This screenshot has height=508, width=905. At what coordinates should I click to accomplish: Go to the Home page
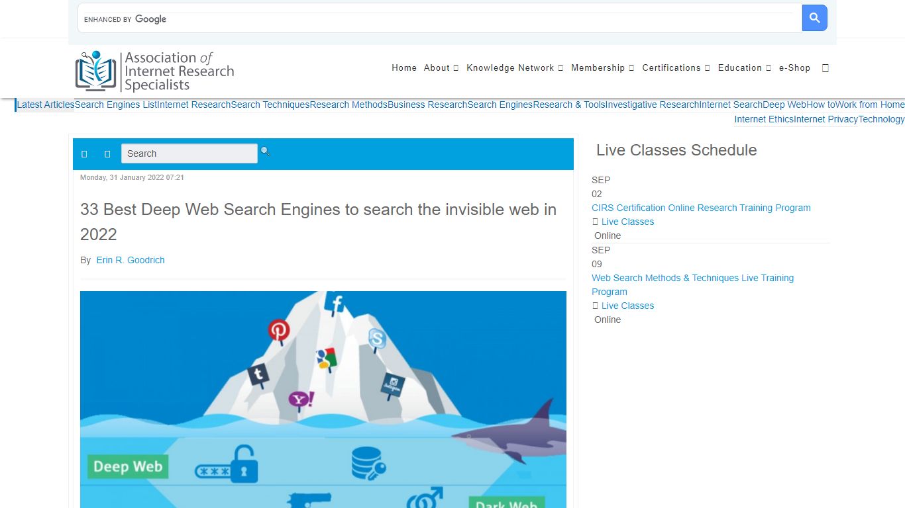[x=404, y=68]
